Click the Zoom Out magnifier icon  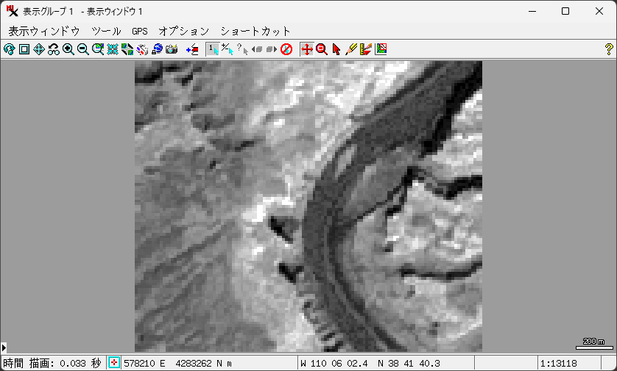click(82, 49)
